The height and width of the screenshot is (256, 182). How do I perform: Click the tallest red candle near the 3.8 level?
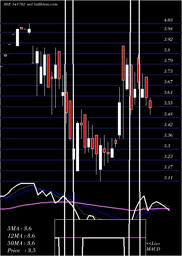[x=123, y=63]
